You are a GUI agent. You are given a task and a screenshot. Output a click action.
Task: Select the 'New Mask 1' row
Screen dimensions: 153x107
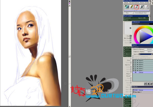(x=143, y=92)
